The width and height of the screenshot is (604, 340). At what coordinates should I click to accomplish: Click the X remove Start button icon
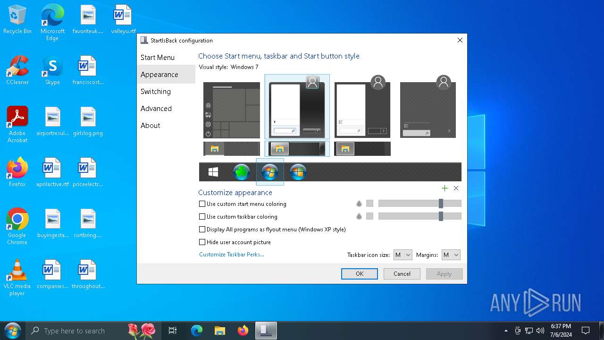pyautogui.click(x=456, y=188)
